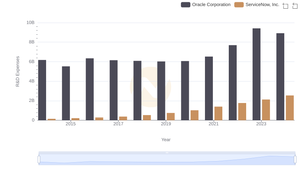
Task: Click the 10B y-axis label
Action: tap(31, 23)
